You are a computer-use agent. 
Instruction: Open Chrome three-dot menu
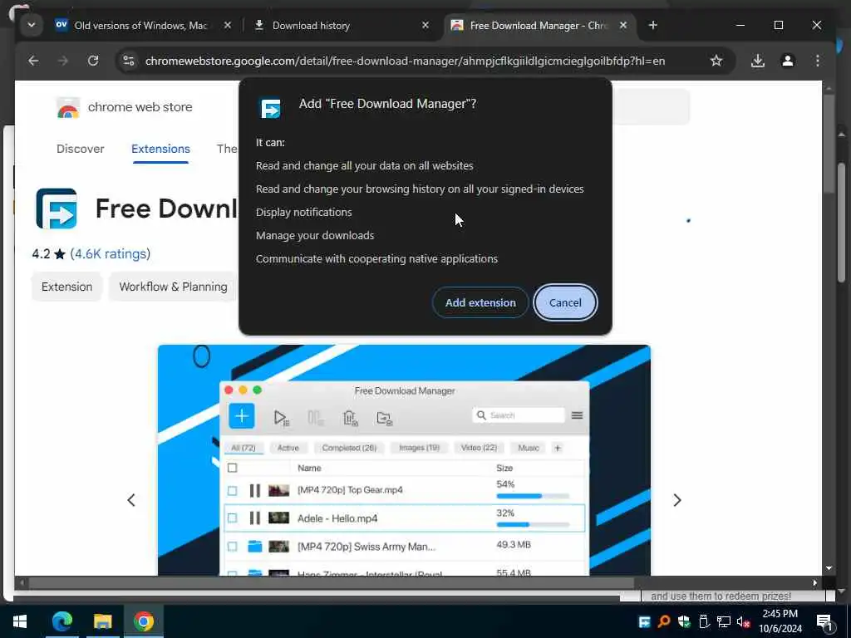[818, 61]
